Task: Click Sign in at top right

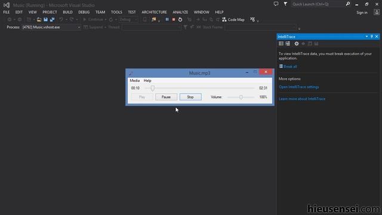Action: (x=362, y=13)
